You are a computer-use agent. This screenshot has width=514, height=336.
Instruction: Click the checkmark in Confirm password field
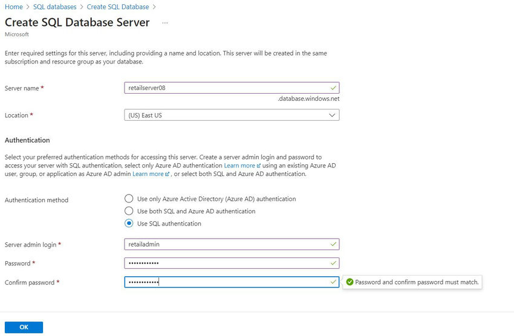(x=333, y=282)
